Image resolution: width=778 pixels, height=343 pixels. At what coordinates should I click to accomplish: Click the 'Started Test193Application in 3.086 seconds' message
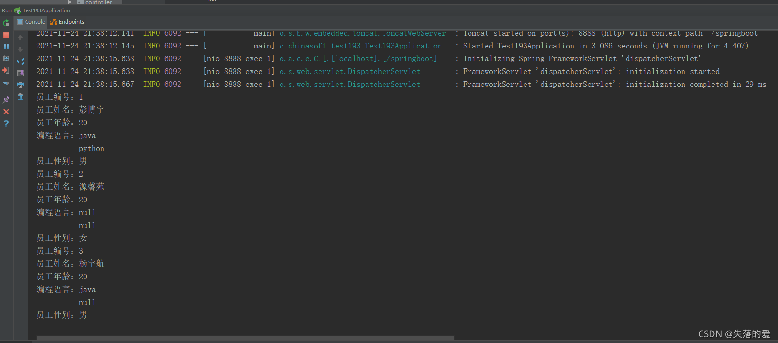coord(605,46)
